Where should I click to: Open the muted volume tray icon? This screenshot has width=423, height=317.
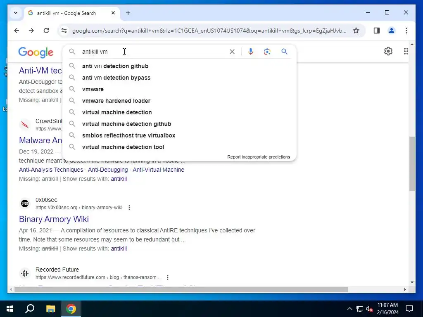(x=369, y=309)
